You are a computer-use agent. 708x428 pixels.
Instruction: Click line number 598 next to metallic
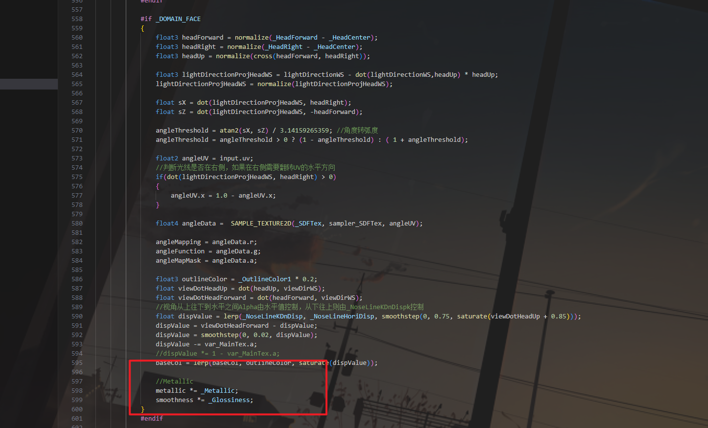click(77, 391)
